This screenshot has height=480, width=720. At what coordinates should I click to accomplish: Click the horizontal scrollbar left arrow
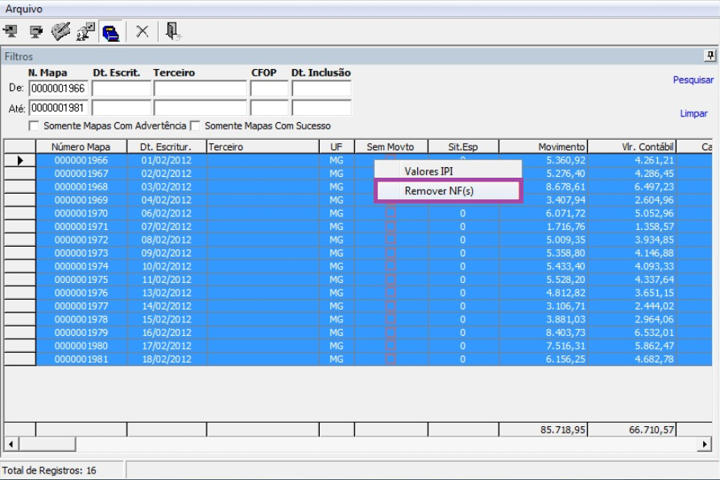pos(10,444)
